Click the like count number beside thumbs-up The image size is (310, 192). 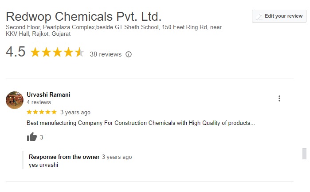(x=42, y=138)
